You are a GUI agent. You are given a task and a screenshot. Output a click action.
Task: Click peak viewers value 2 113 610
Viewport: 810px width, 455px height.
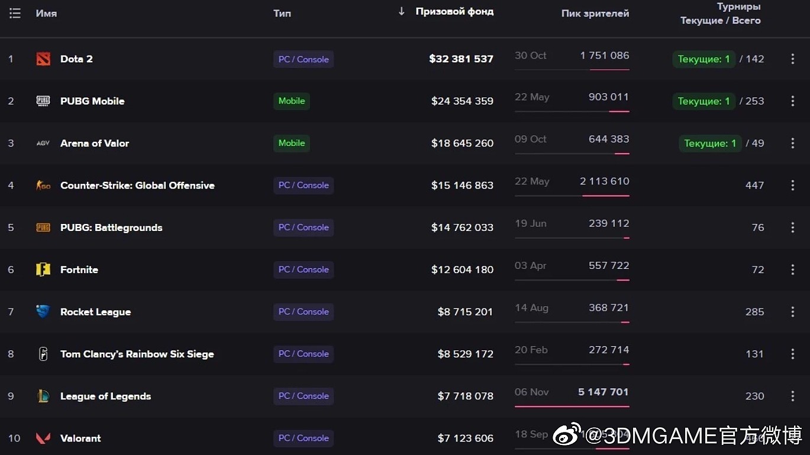[x=605, y=181]
